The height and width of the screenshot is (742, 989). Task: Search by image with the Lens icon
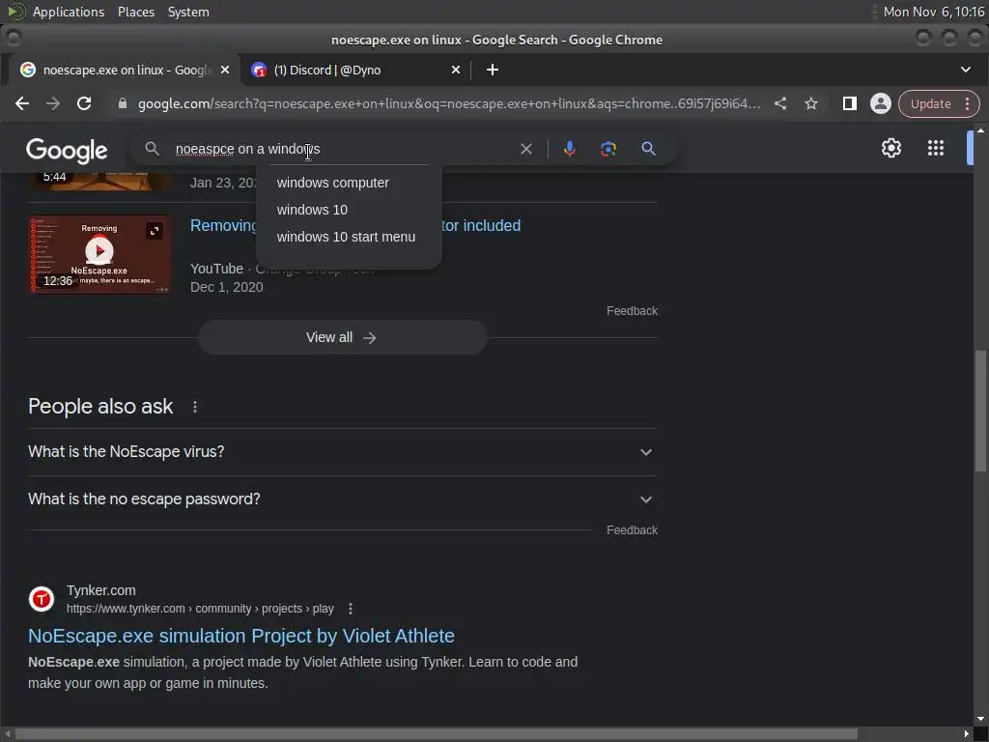608,149
